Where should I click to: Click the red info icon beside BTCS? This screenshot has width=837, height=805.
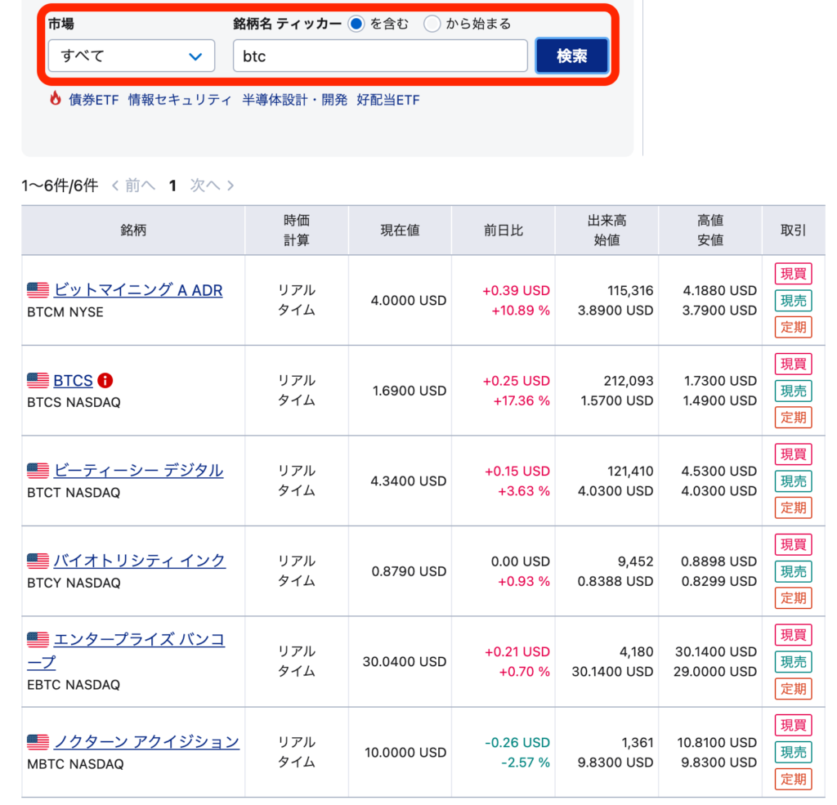click(x=105, y=381)
